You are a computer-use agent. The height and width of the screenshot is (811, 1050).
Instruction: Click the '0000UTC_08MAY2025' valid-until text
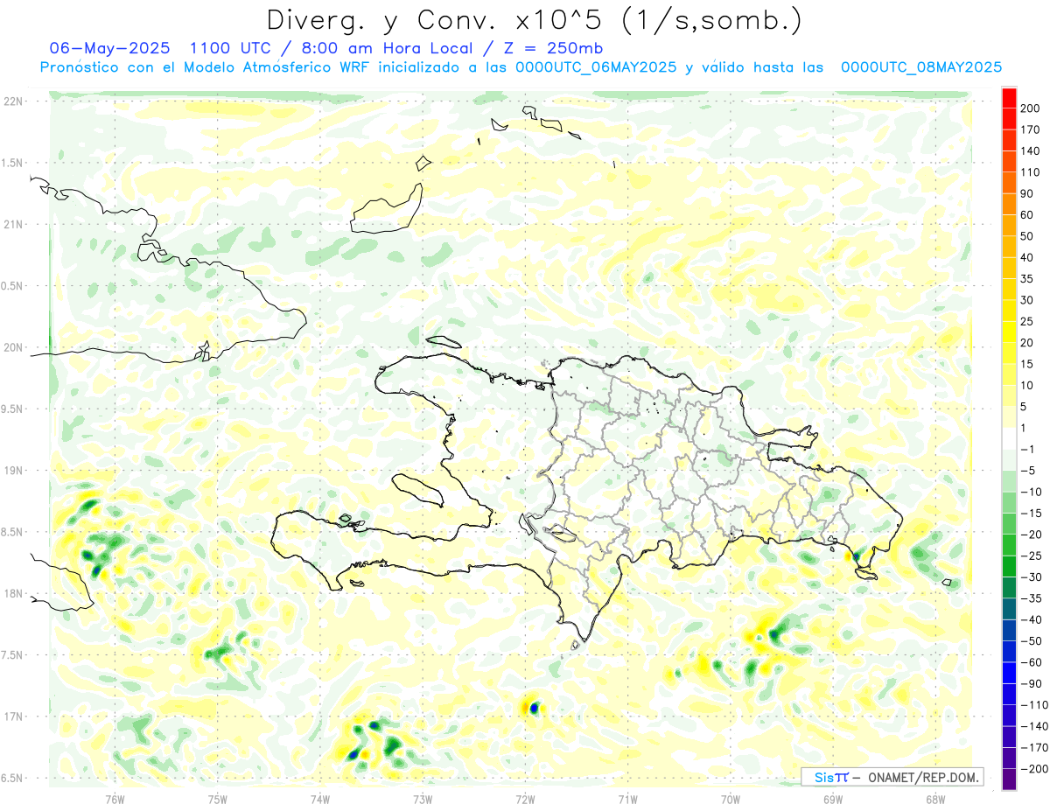point(920,67)
